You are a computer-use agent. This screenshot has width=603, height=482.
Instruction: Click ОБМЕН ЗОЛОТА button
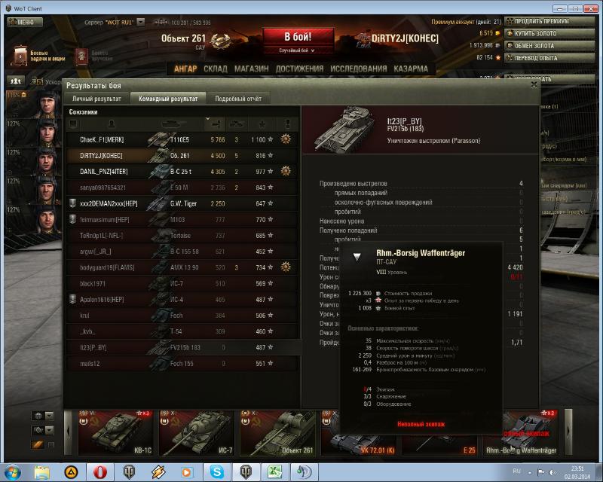[549, 45]
